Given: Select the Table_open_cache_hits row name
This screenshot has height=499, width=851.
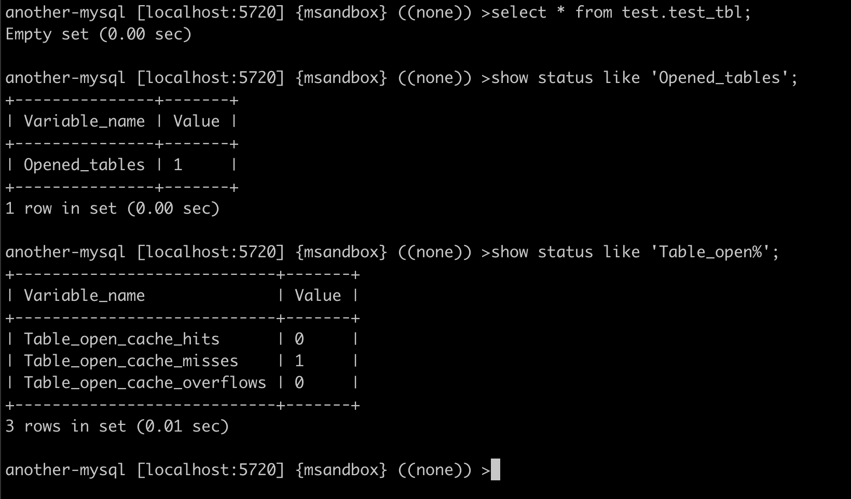Looking at the screenshot, I should [121, 339].
